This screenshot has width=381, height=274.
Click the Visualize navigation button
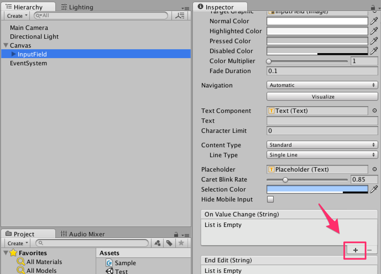tap(322, 96)
